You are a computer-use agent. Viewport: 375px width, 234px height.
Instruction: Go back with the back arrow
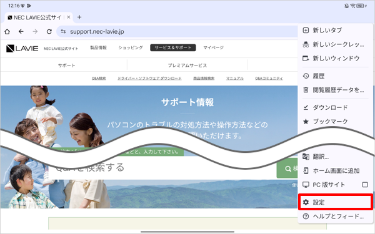(21, 32)
